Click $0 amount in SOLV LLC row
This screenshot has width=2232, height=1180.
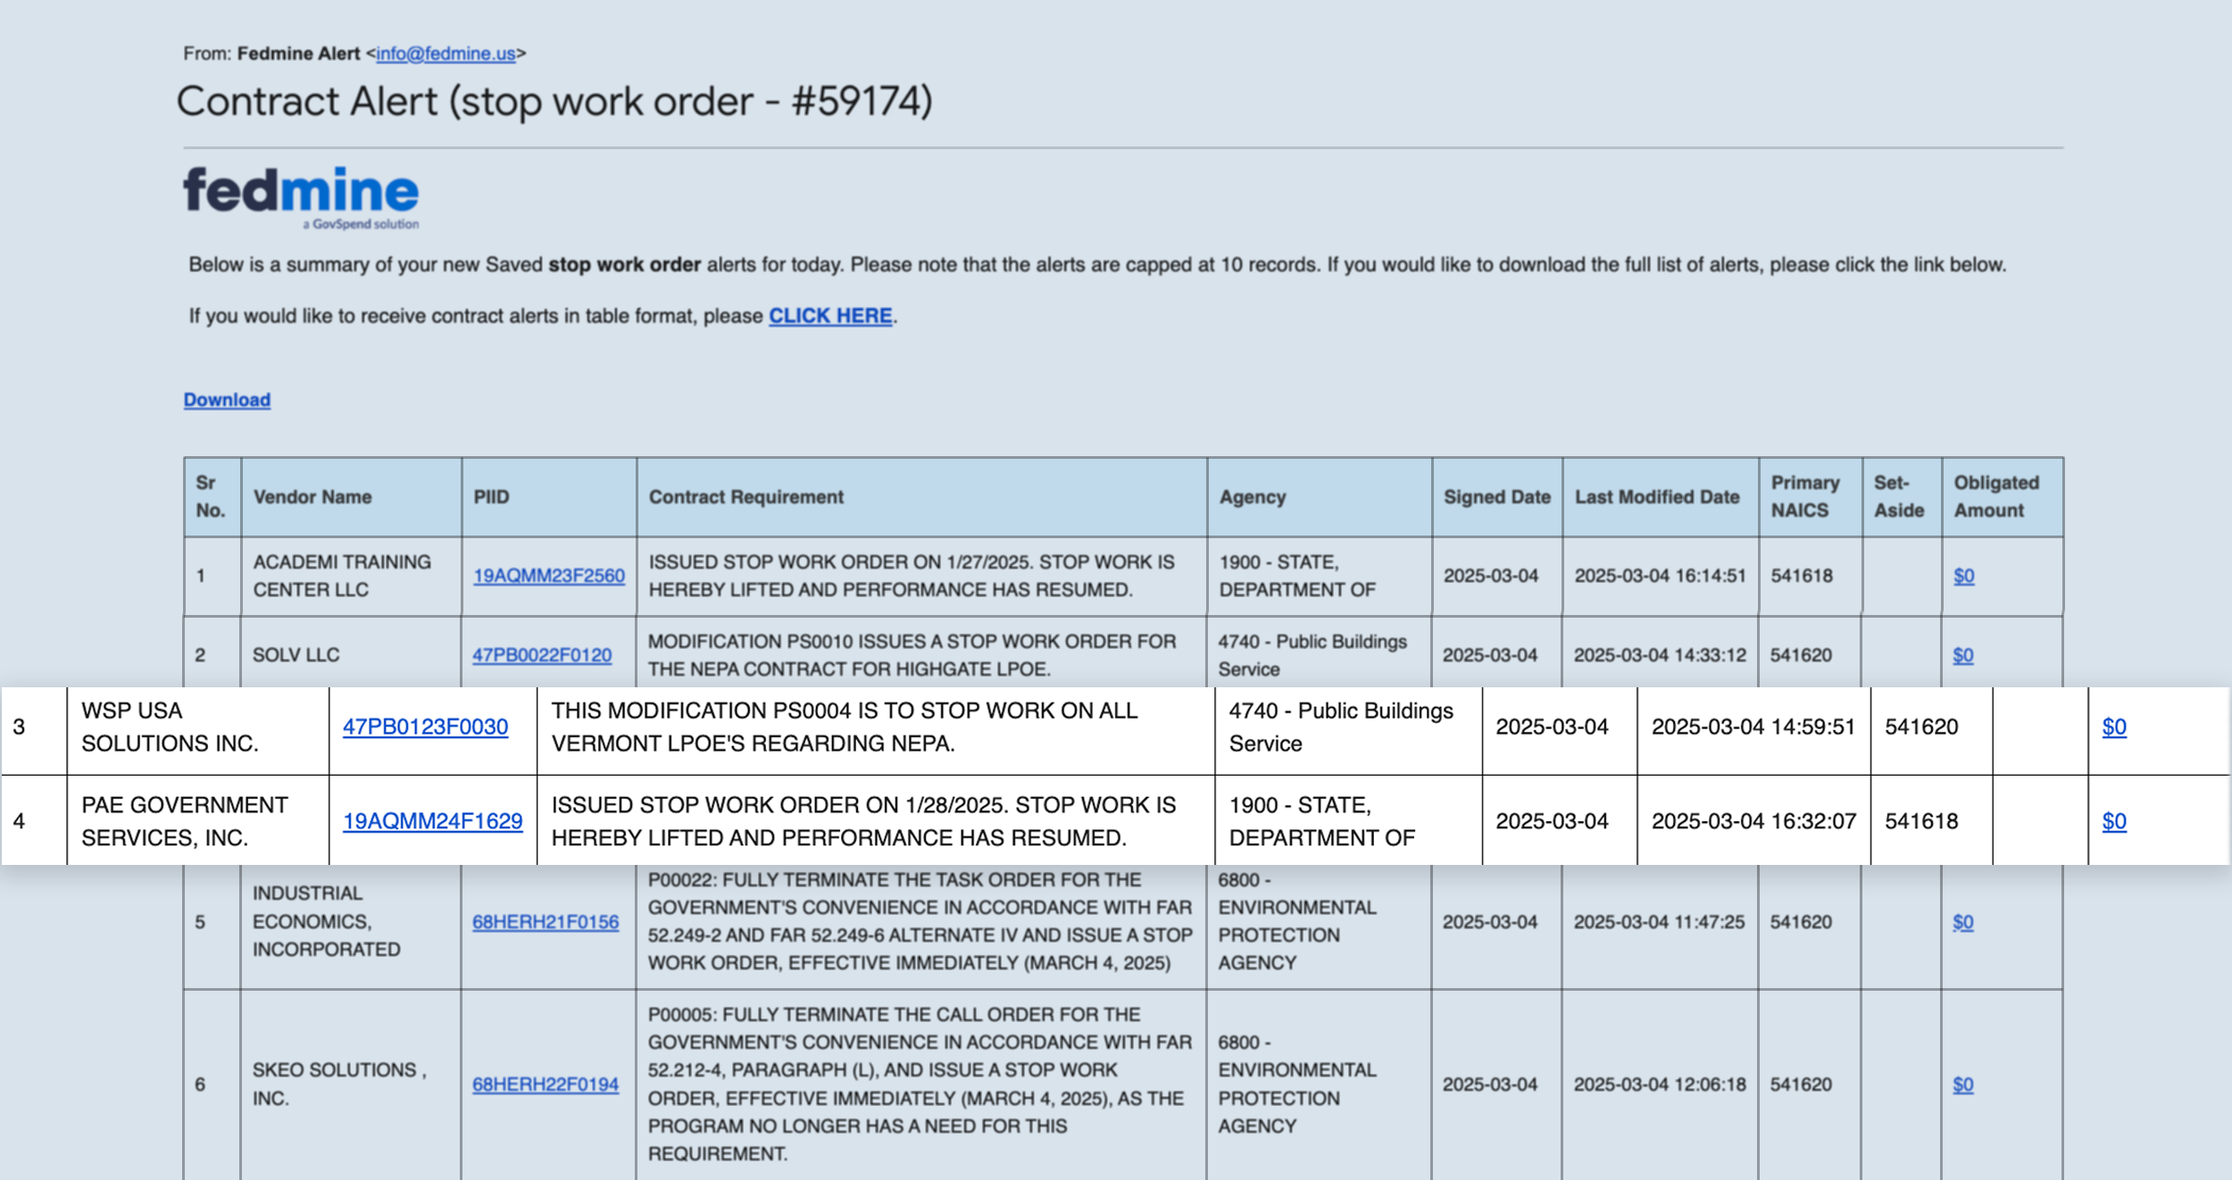(x=1962, y=655)
